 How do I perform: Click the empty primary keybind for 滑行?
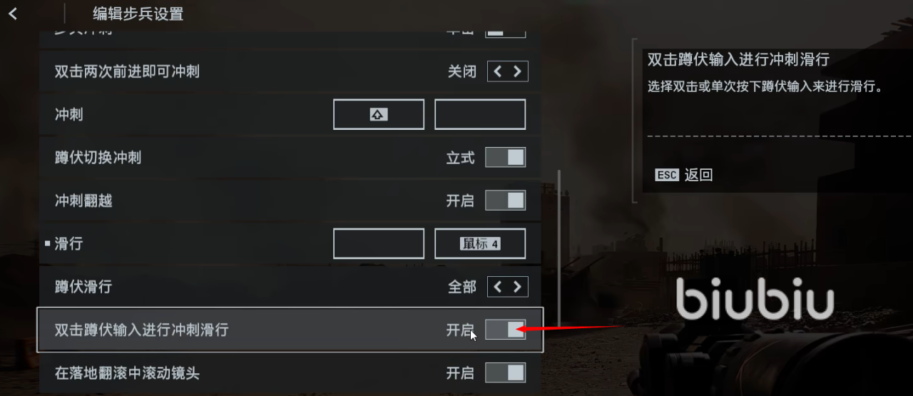click(x=379, y=243)
